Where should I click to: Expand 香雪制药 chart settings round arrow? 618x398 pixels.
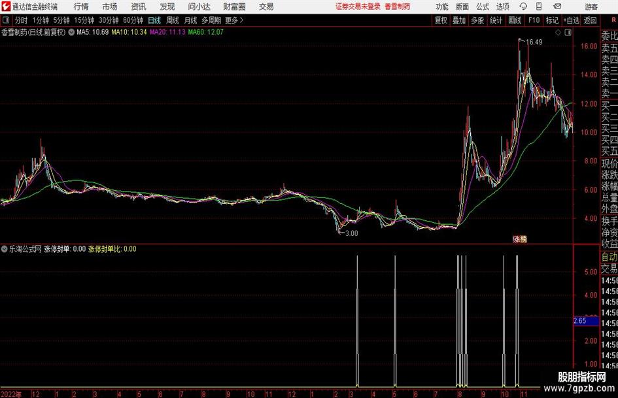pyautogui.click(x=71, y=32)
